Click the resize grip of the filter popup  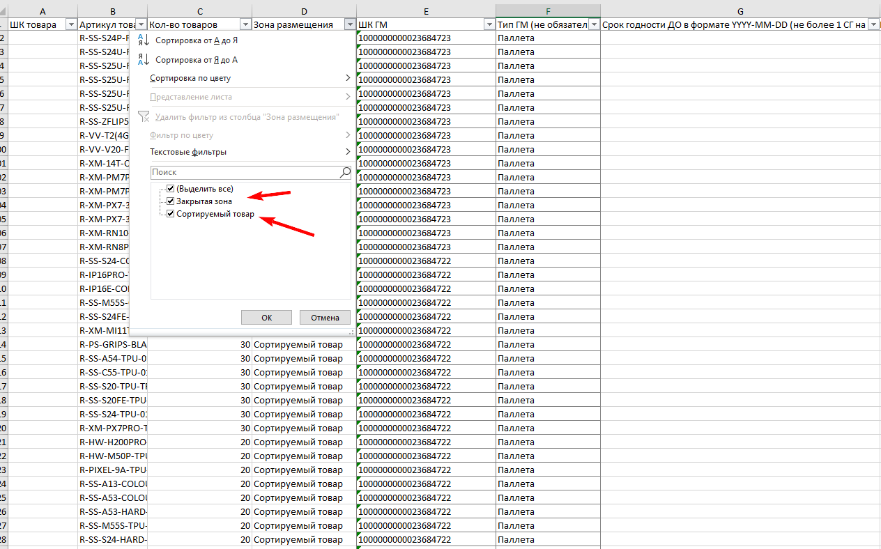pyautogui.click(x=351, y=333)
